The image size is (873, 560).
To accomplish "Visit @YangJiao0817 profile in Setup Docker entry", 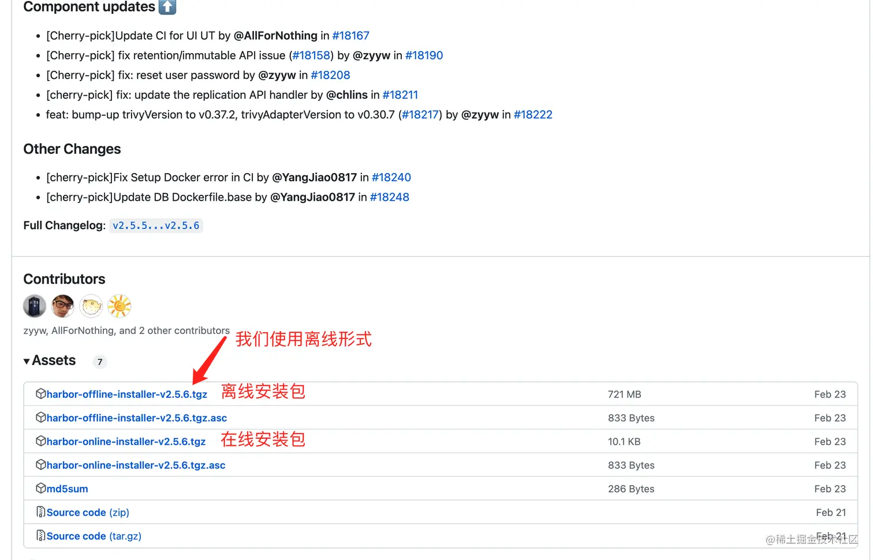I will [315, 178].
